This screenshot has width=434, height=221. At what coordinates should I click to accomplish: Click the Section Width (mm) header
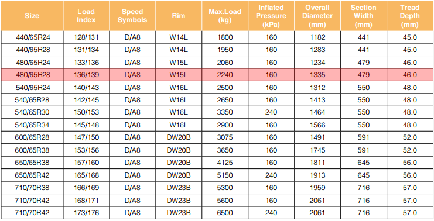point(363,15)
